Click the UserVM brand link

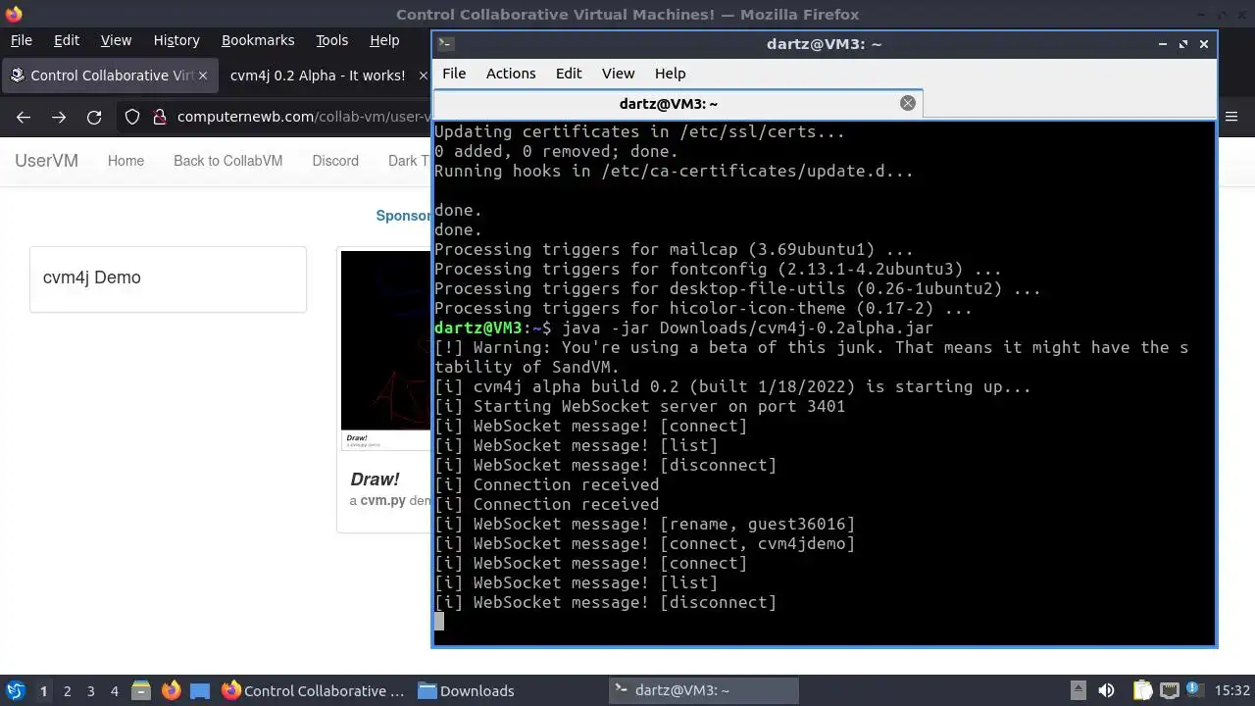click(46, 161)
